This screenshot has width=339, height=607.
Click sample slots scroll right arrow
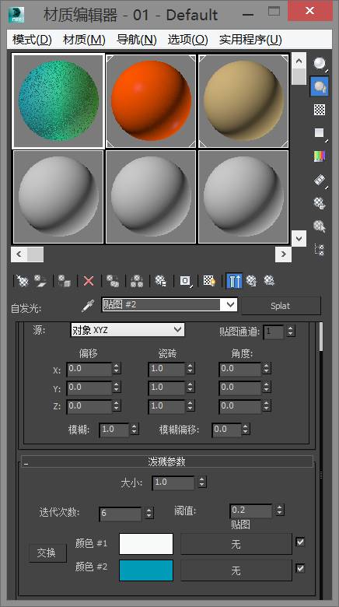[x=284, y=254]
